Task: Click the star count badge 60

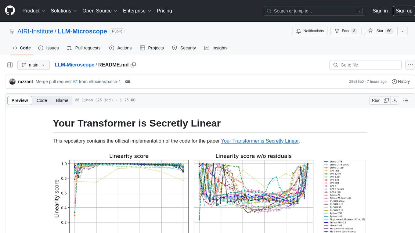Action: tap(389, 31)
